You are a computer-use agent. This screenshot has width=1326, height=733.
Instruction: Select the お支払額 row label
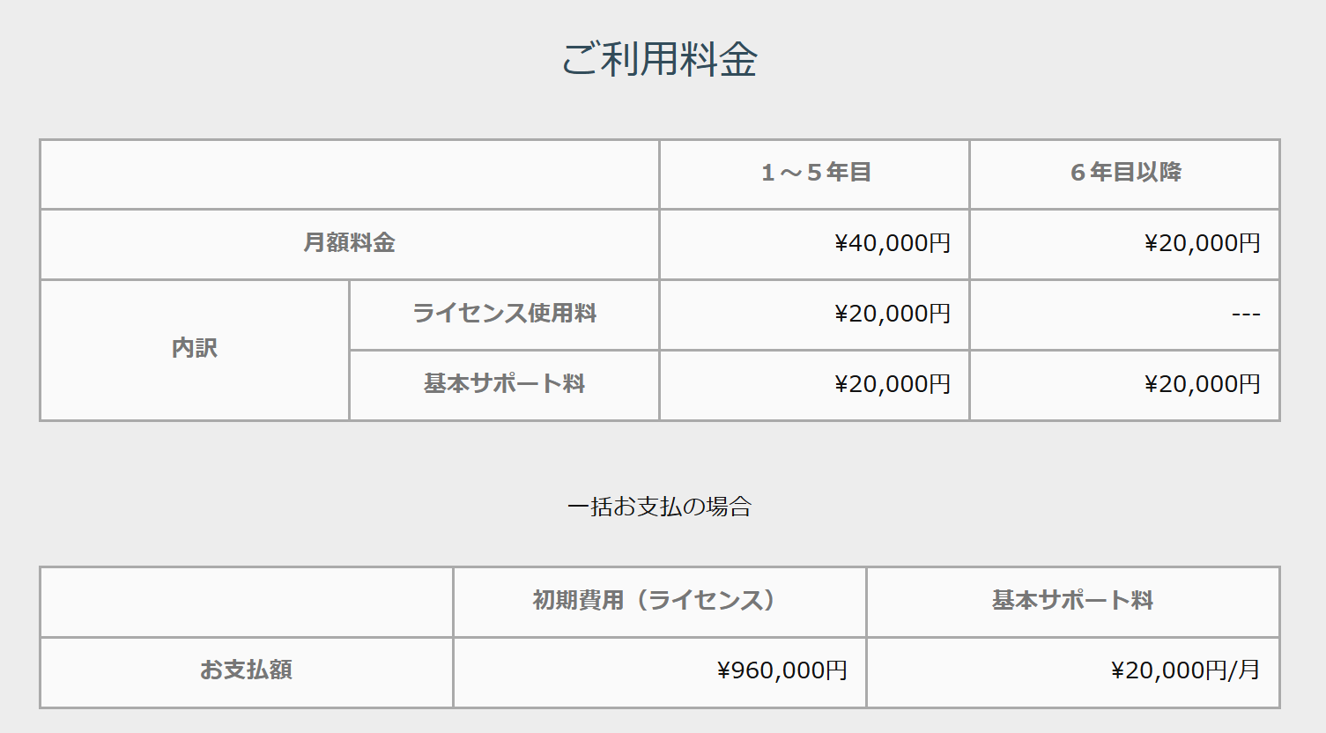246,670
